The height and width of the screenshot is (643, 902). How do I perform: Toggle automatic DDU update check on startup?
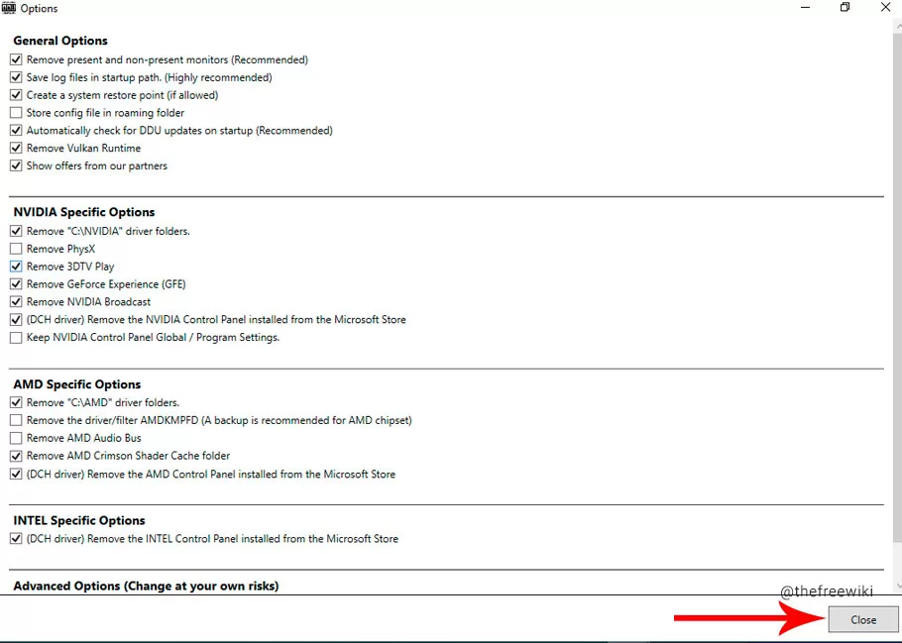[x=16, y=131]
